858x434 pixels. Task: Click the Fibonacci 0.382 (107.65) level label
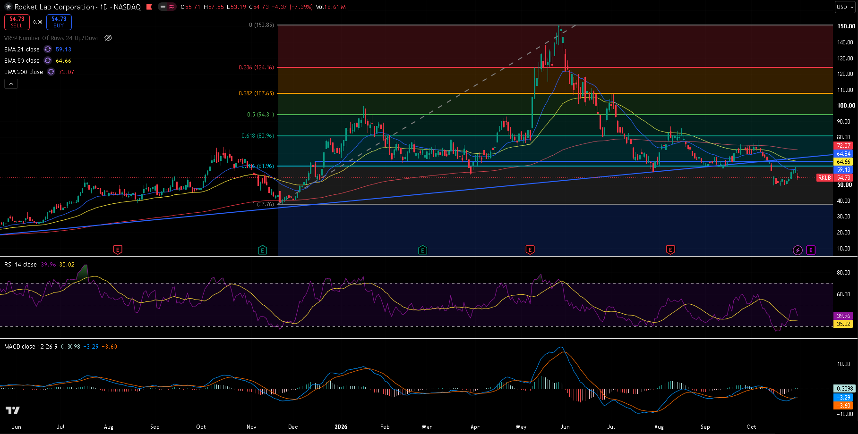pyautogui.click(x=256, y=93)
